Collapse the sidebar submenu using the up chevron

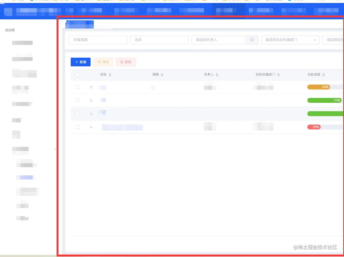point(55,149)
